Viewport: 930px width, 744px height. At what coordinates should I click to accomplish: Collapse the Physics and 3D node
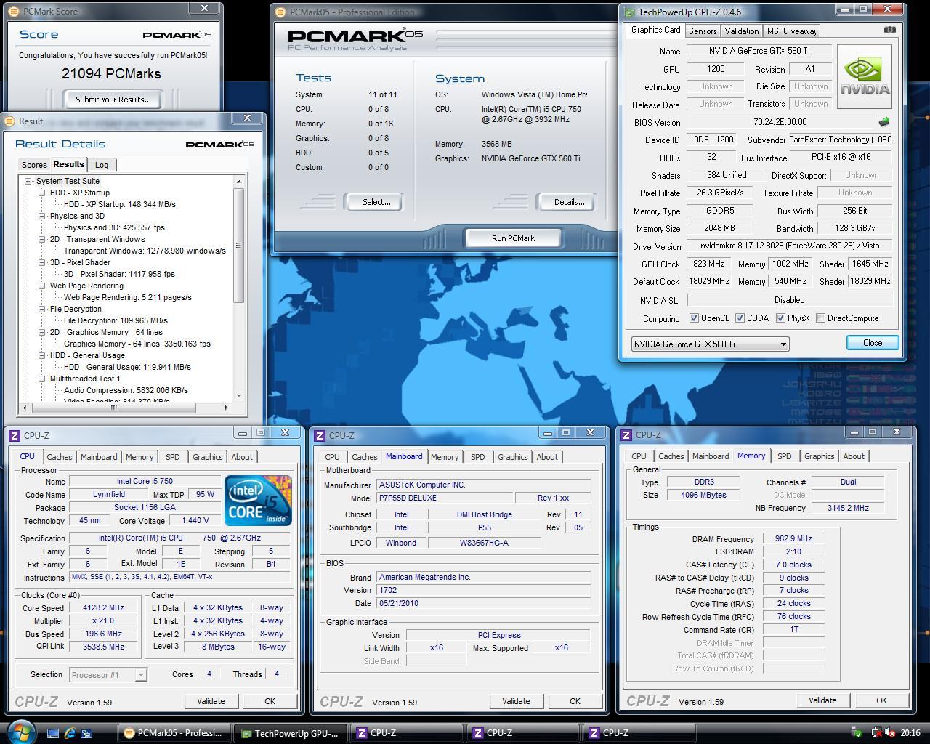point(42,216)
